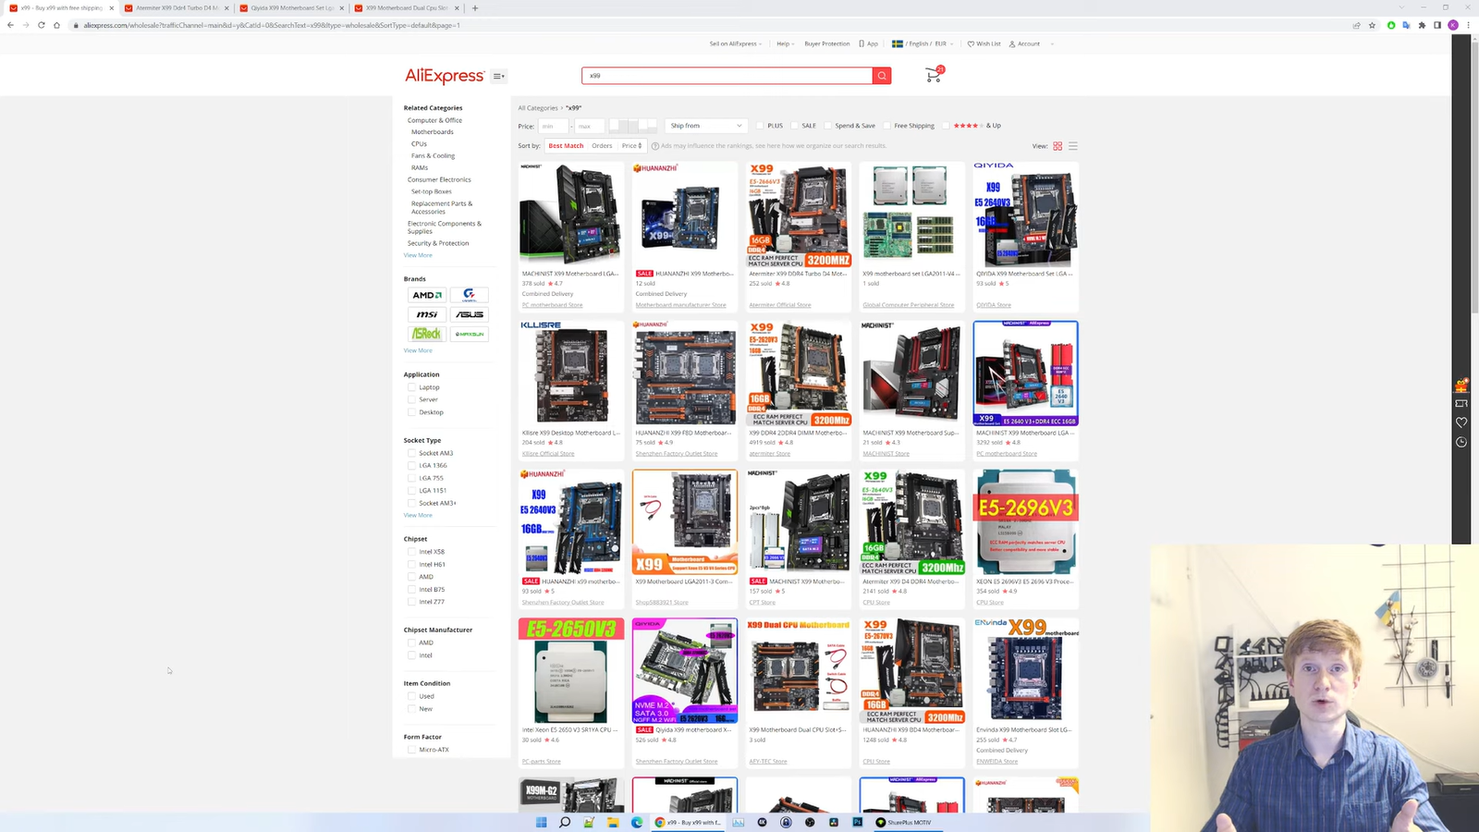Image resolution: width=1479 pixels, height=832 pixels.
Task: Open the Wish List link
Action: [984, 43]
